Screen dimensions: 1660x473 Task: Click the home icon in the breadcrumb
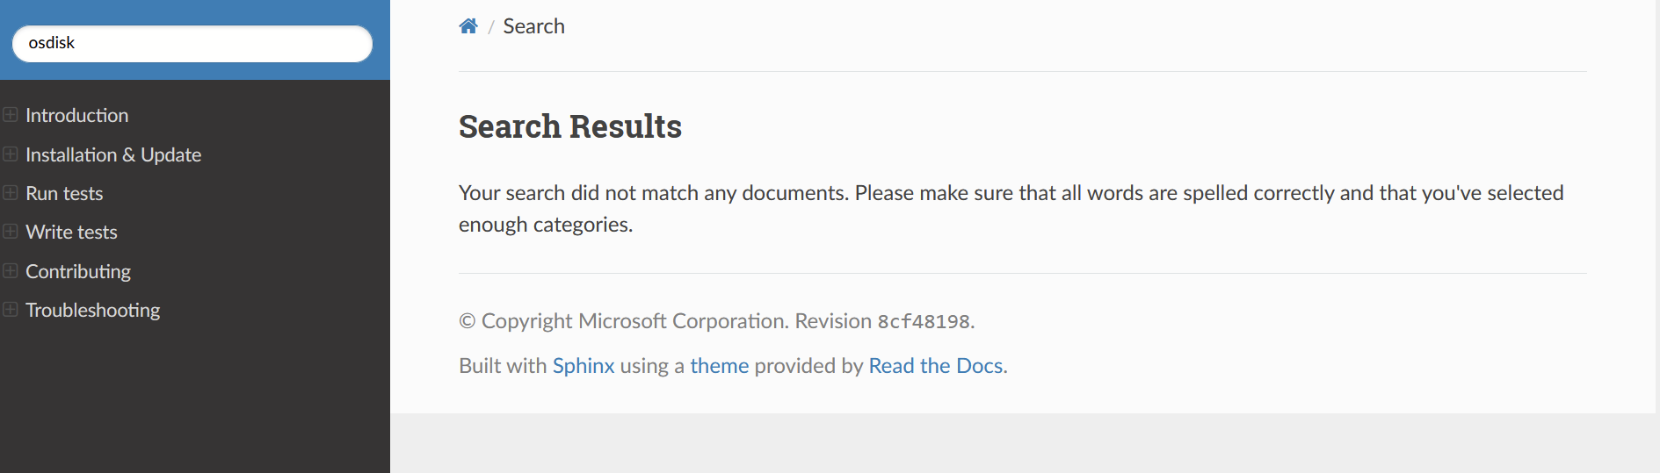468,26
